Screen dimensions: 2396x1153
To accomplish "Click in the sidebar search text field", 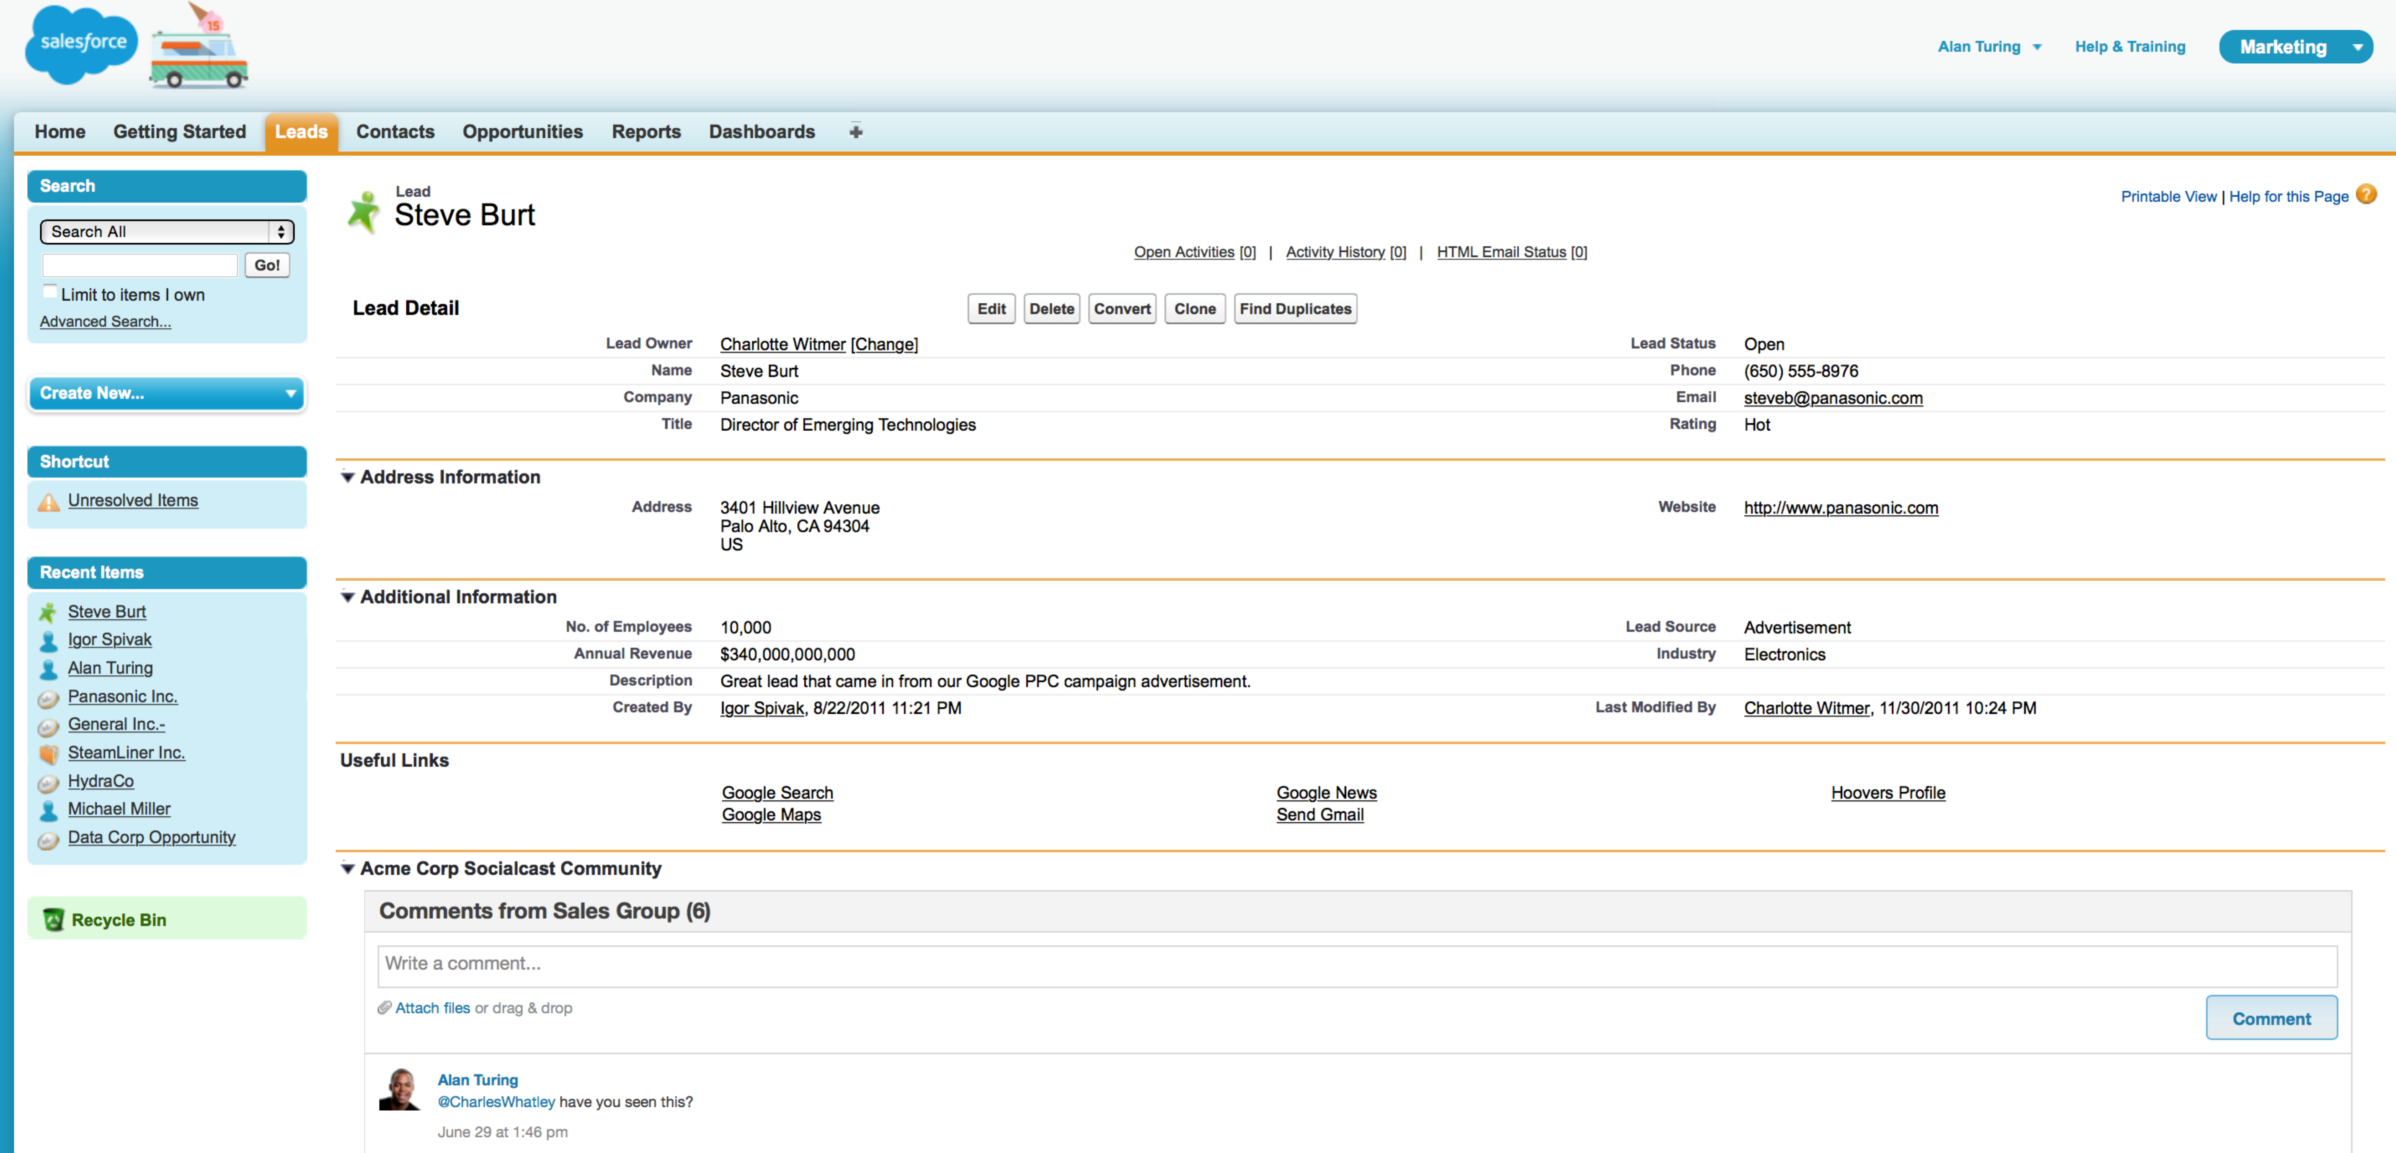I will [139, 265].
